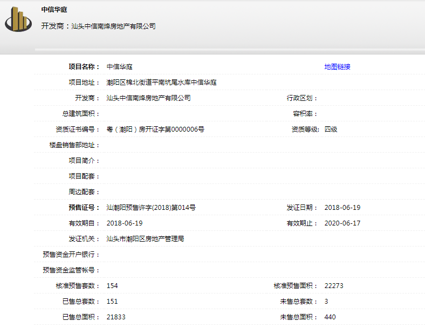The width and height of the screenshot is (425, 335).
Task: Select issuing authority 汕头市潮阳区房地产管理局
Action: click(145, 239)
